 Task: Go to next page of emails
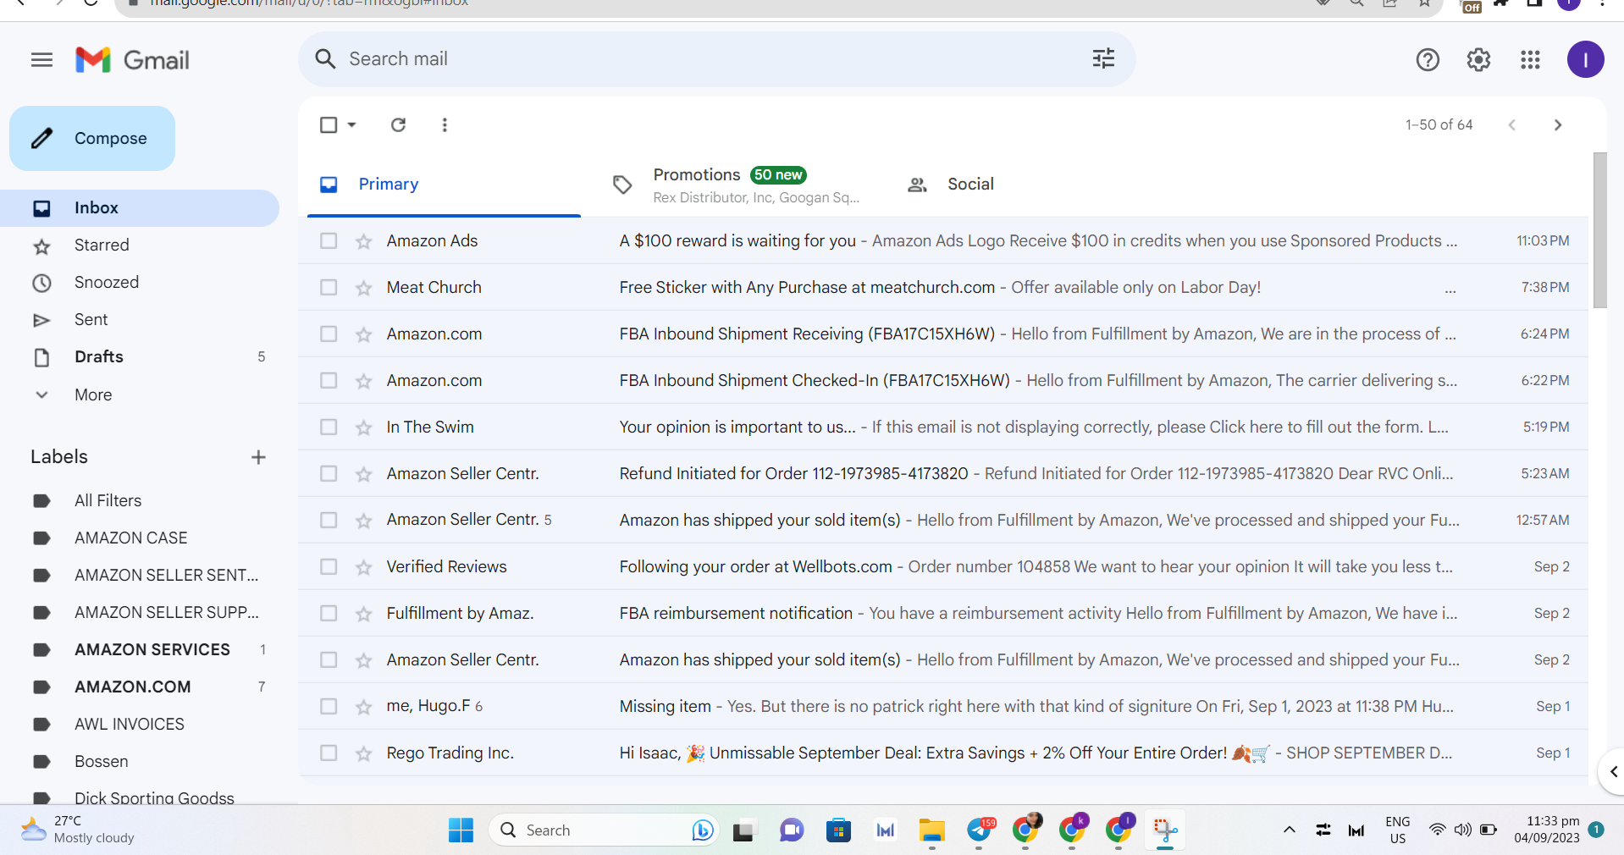click(x=1557, y=124)
